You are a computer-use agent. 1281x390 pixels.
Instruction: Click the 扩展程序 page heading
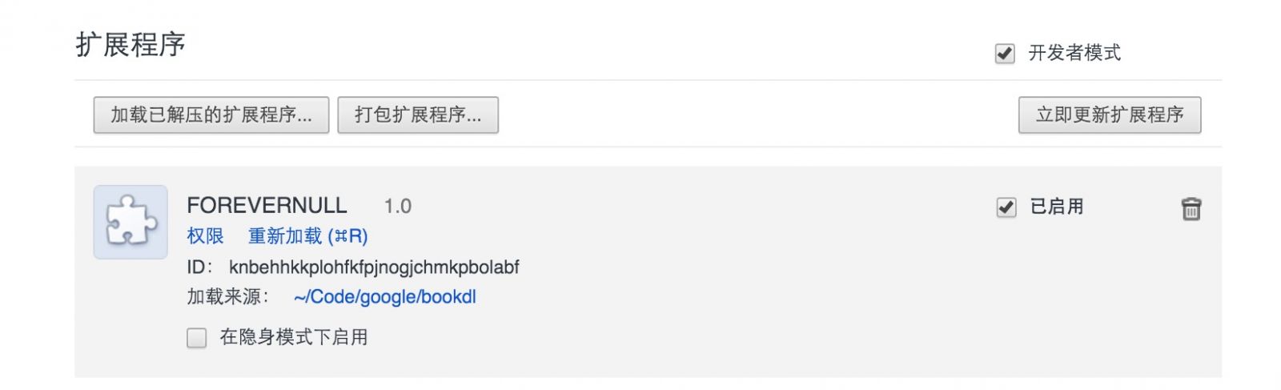pyautogui.click(x=131, y=45)
